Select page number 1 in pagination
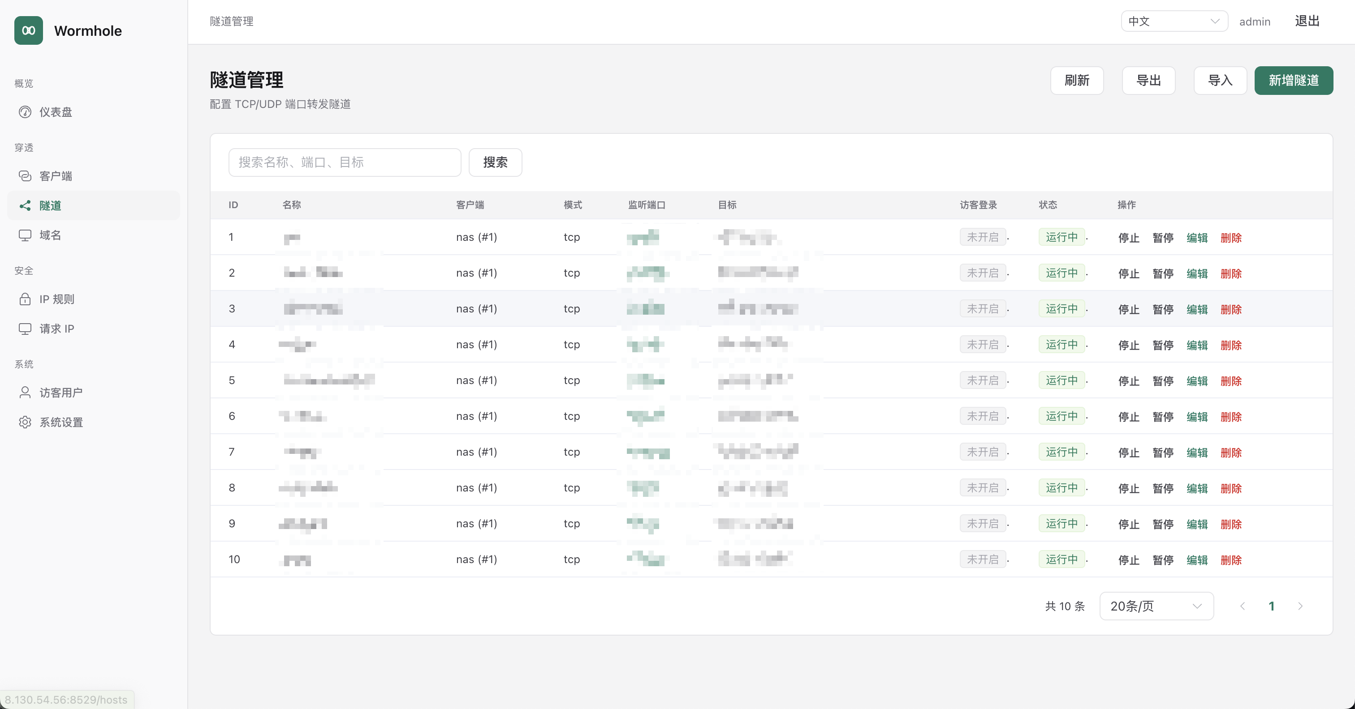Screen dimensions: 1355x709 1271,606
